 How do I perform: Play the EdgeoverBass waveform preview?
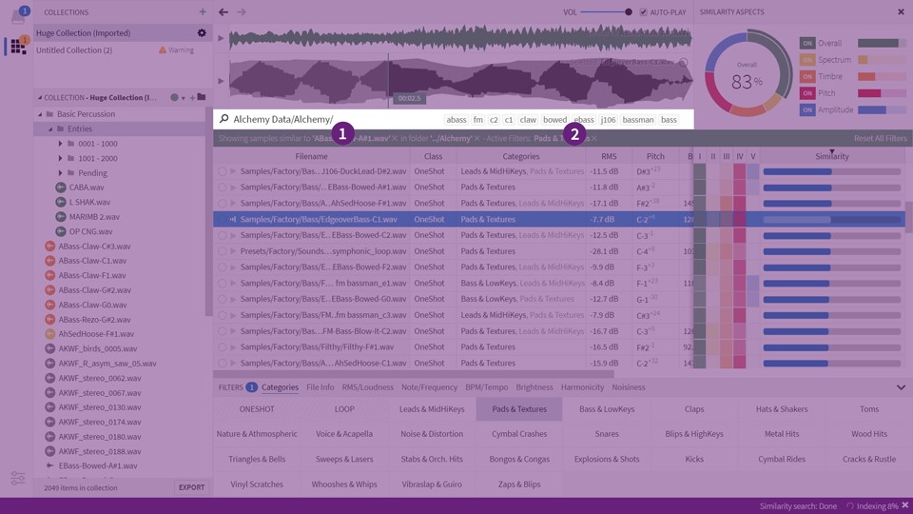coord(222,81)
